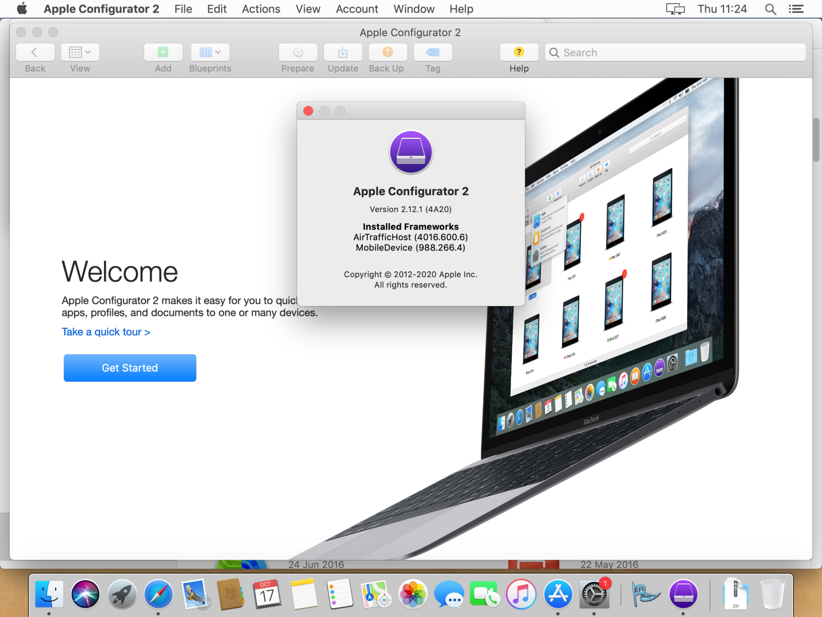This screenshot has height=617, width=822.
Task: Open Calendar from the Dock
Action: pyautogui.click(x=267, y=594)
